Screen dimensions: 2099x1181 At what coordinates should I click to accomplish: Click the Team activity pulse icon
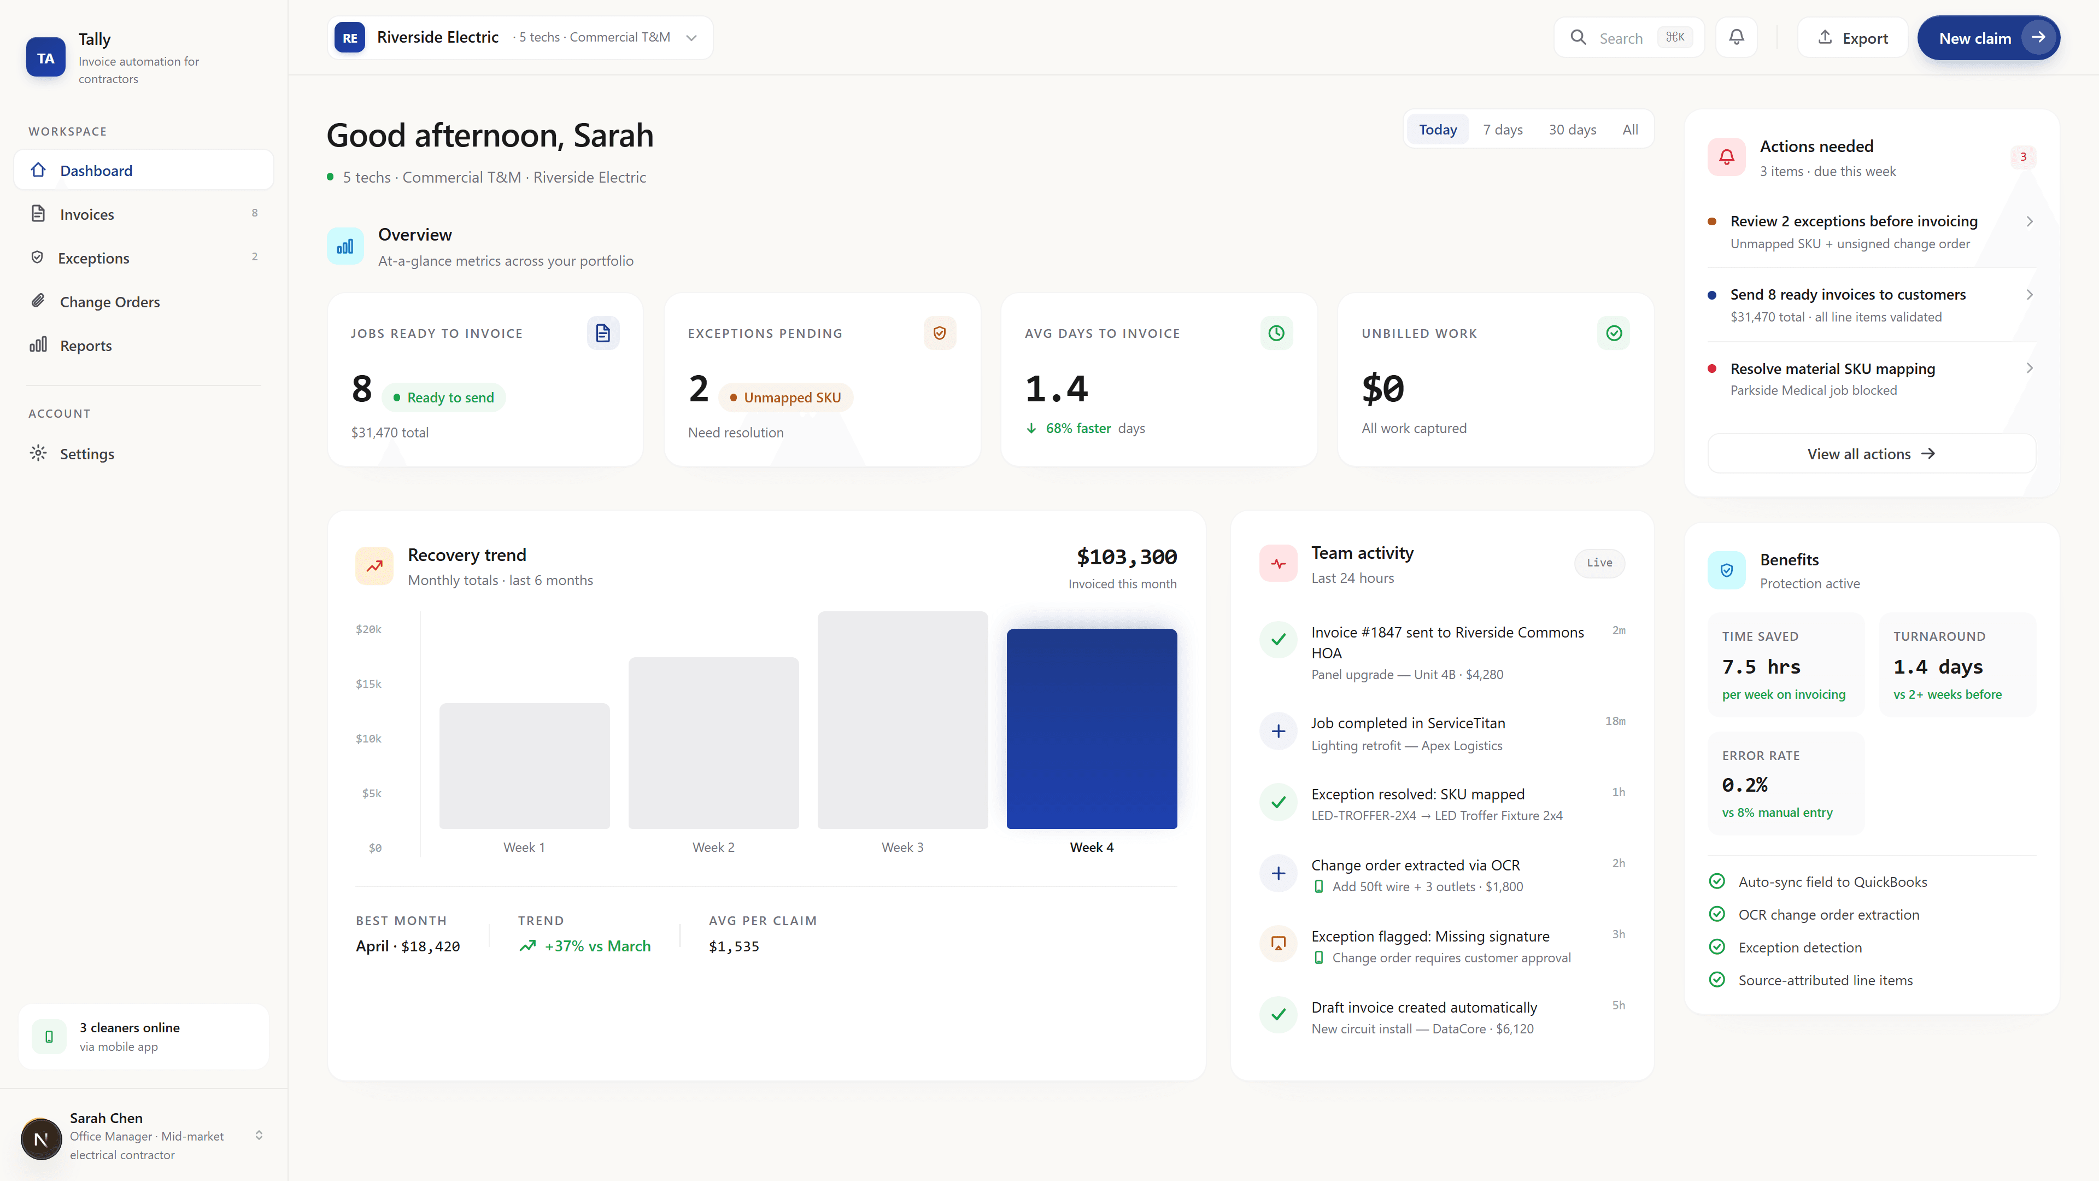[1279, 563]
